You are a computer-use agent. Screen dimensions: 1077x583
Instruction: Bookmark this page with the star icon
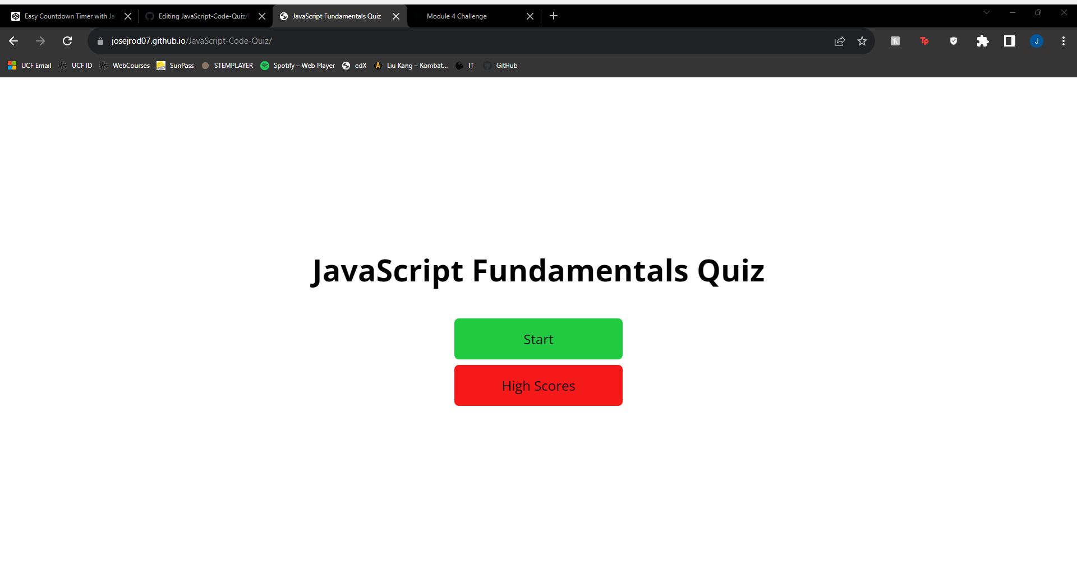point(862,41)
